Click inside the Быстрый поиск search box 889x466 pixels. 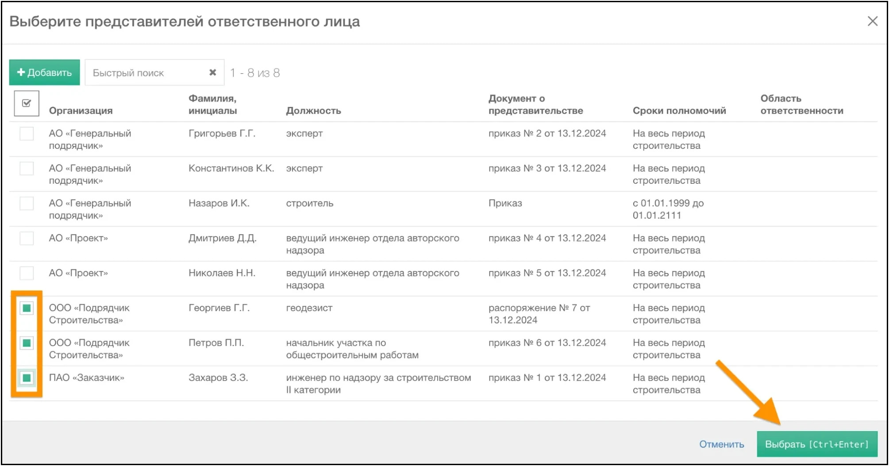tap(142, 72)
